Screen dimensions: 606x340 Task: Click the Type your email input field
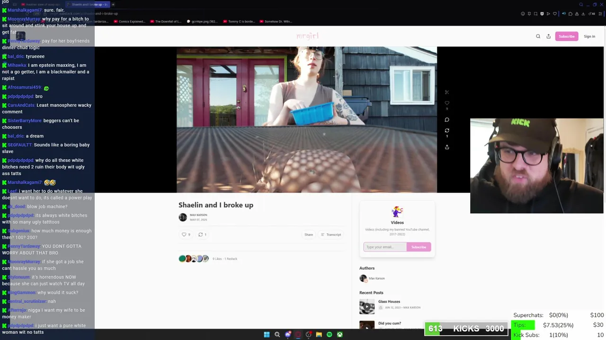385,247
